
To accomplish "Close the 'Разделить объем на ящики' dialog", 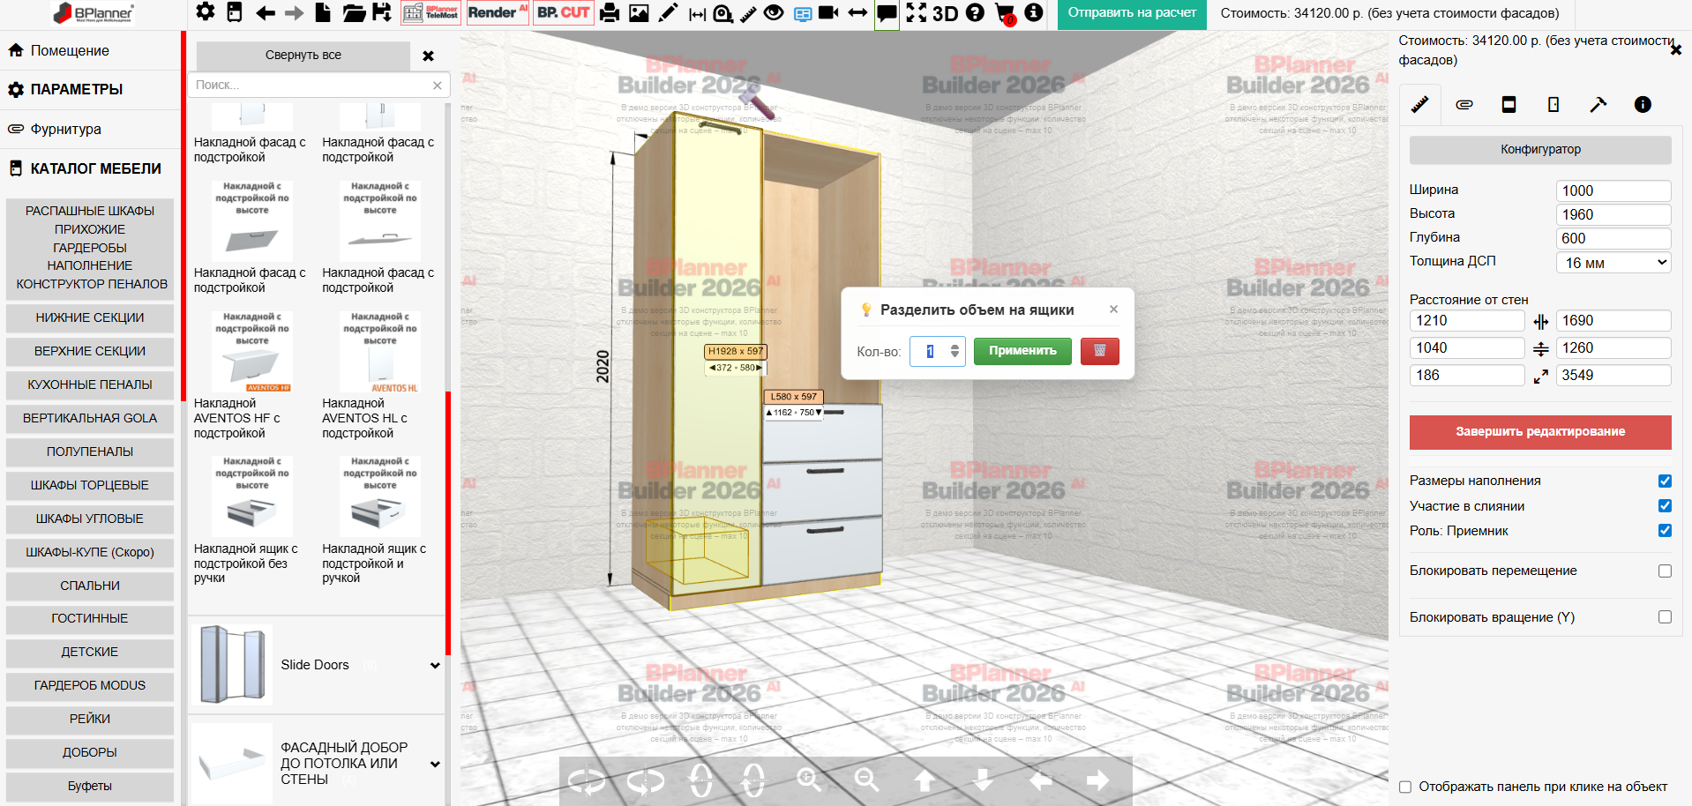I will 1113,310.
